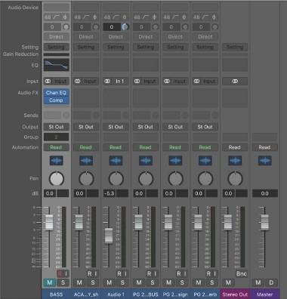Open Setting menu on BASS channel
Viewport: 287px width, 299px height.
coord(56,47)
